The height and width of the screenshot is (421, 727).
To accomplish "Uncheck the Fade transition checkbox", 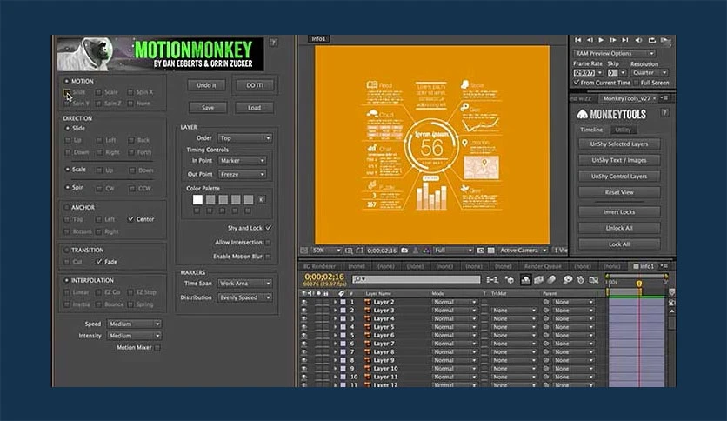I will click(x=99, y=262).
